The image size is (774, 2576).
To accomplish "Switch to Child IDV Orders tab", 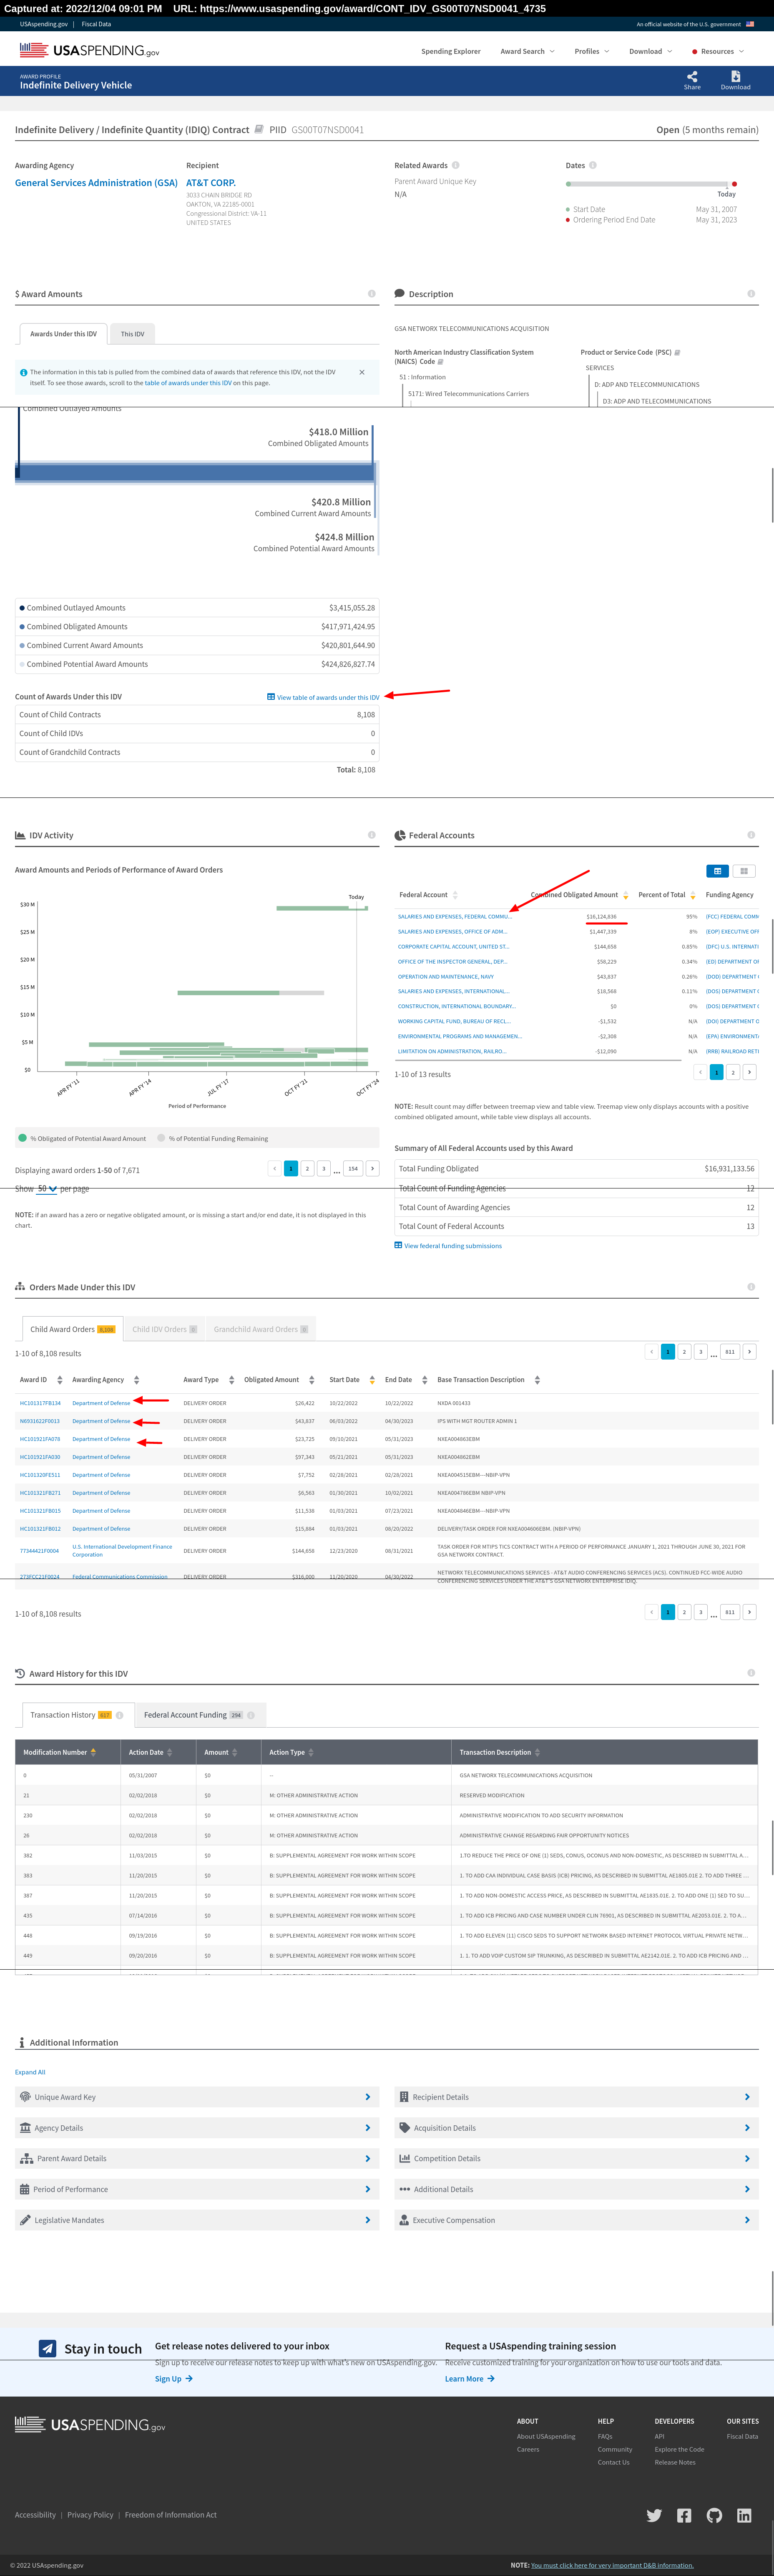I will pos(165,1329).
